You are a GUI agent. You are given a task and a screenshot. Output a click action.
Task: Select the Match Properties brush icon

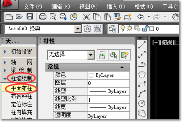117,17
